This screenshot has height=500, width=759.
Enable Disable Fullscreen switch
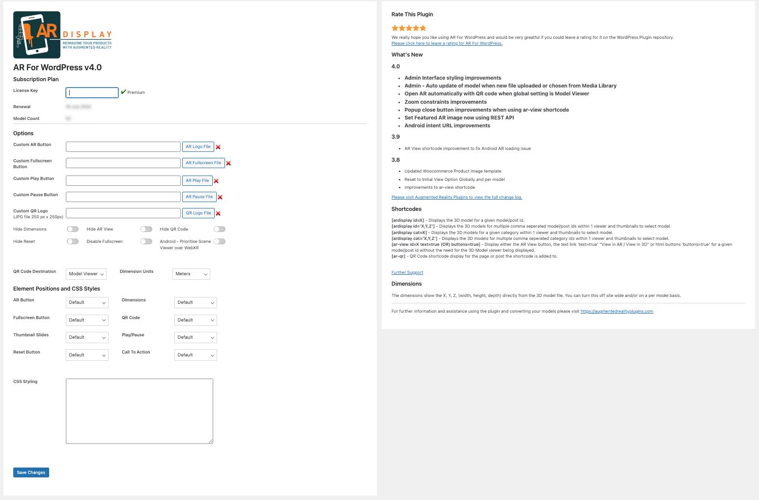[146, 241]
